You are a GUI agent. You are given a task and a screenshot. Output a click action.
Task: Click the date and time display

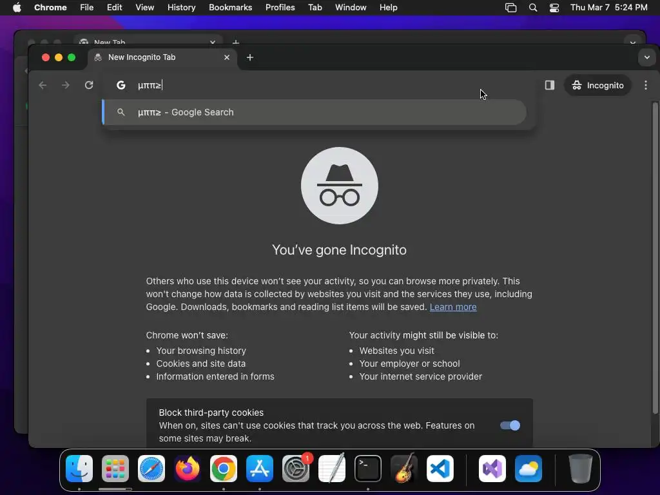coord(608,8)
